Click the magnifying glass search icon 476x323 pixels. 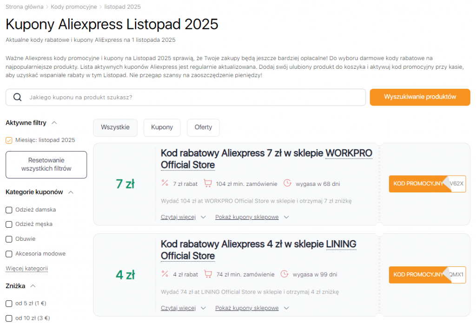18,97
